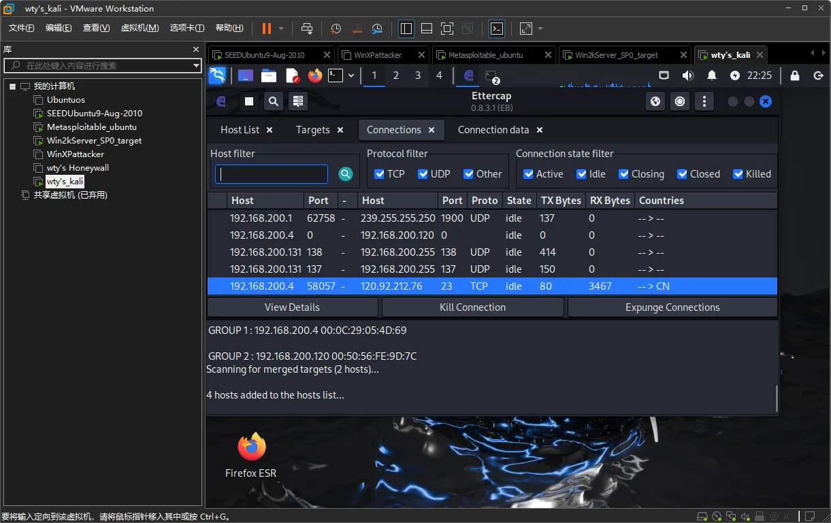Switch to the Targets tab
The height and width of the screenshot is (523, 831).
pos(312,130)
